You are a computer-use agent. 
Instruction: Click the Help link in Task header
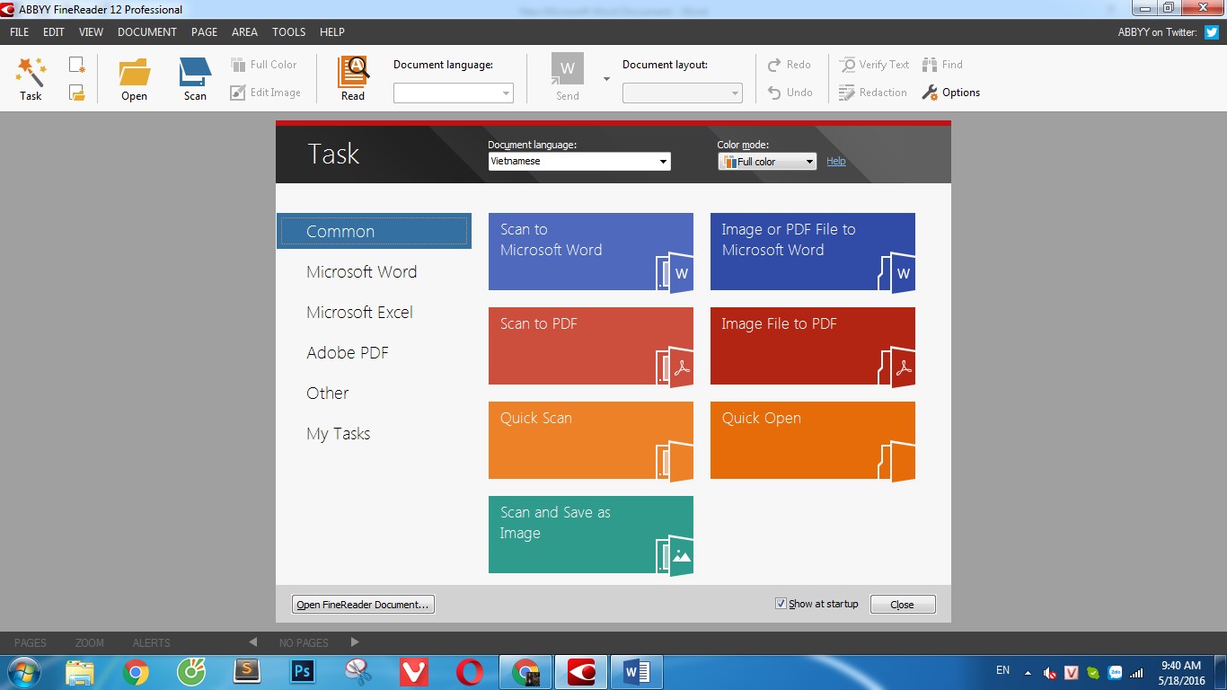[835, 162]
